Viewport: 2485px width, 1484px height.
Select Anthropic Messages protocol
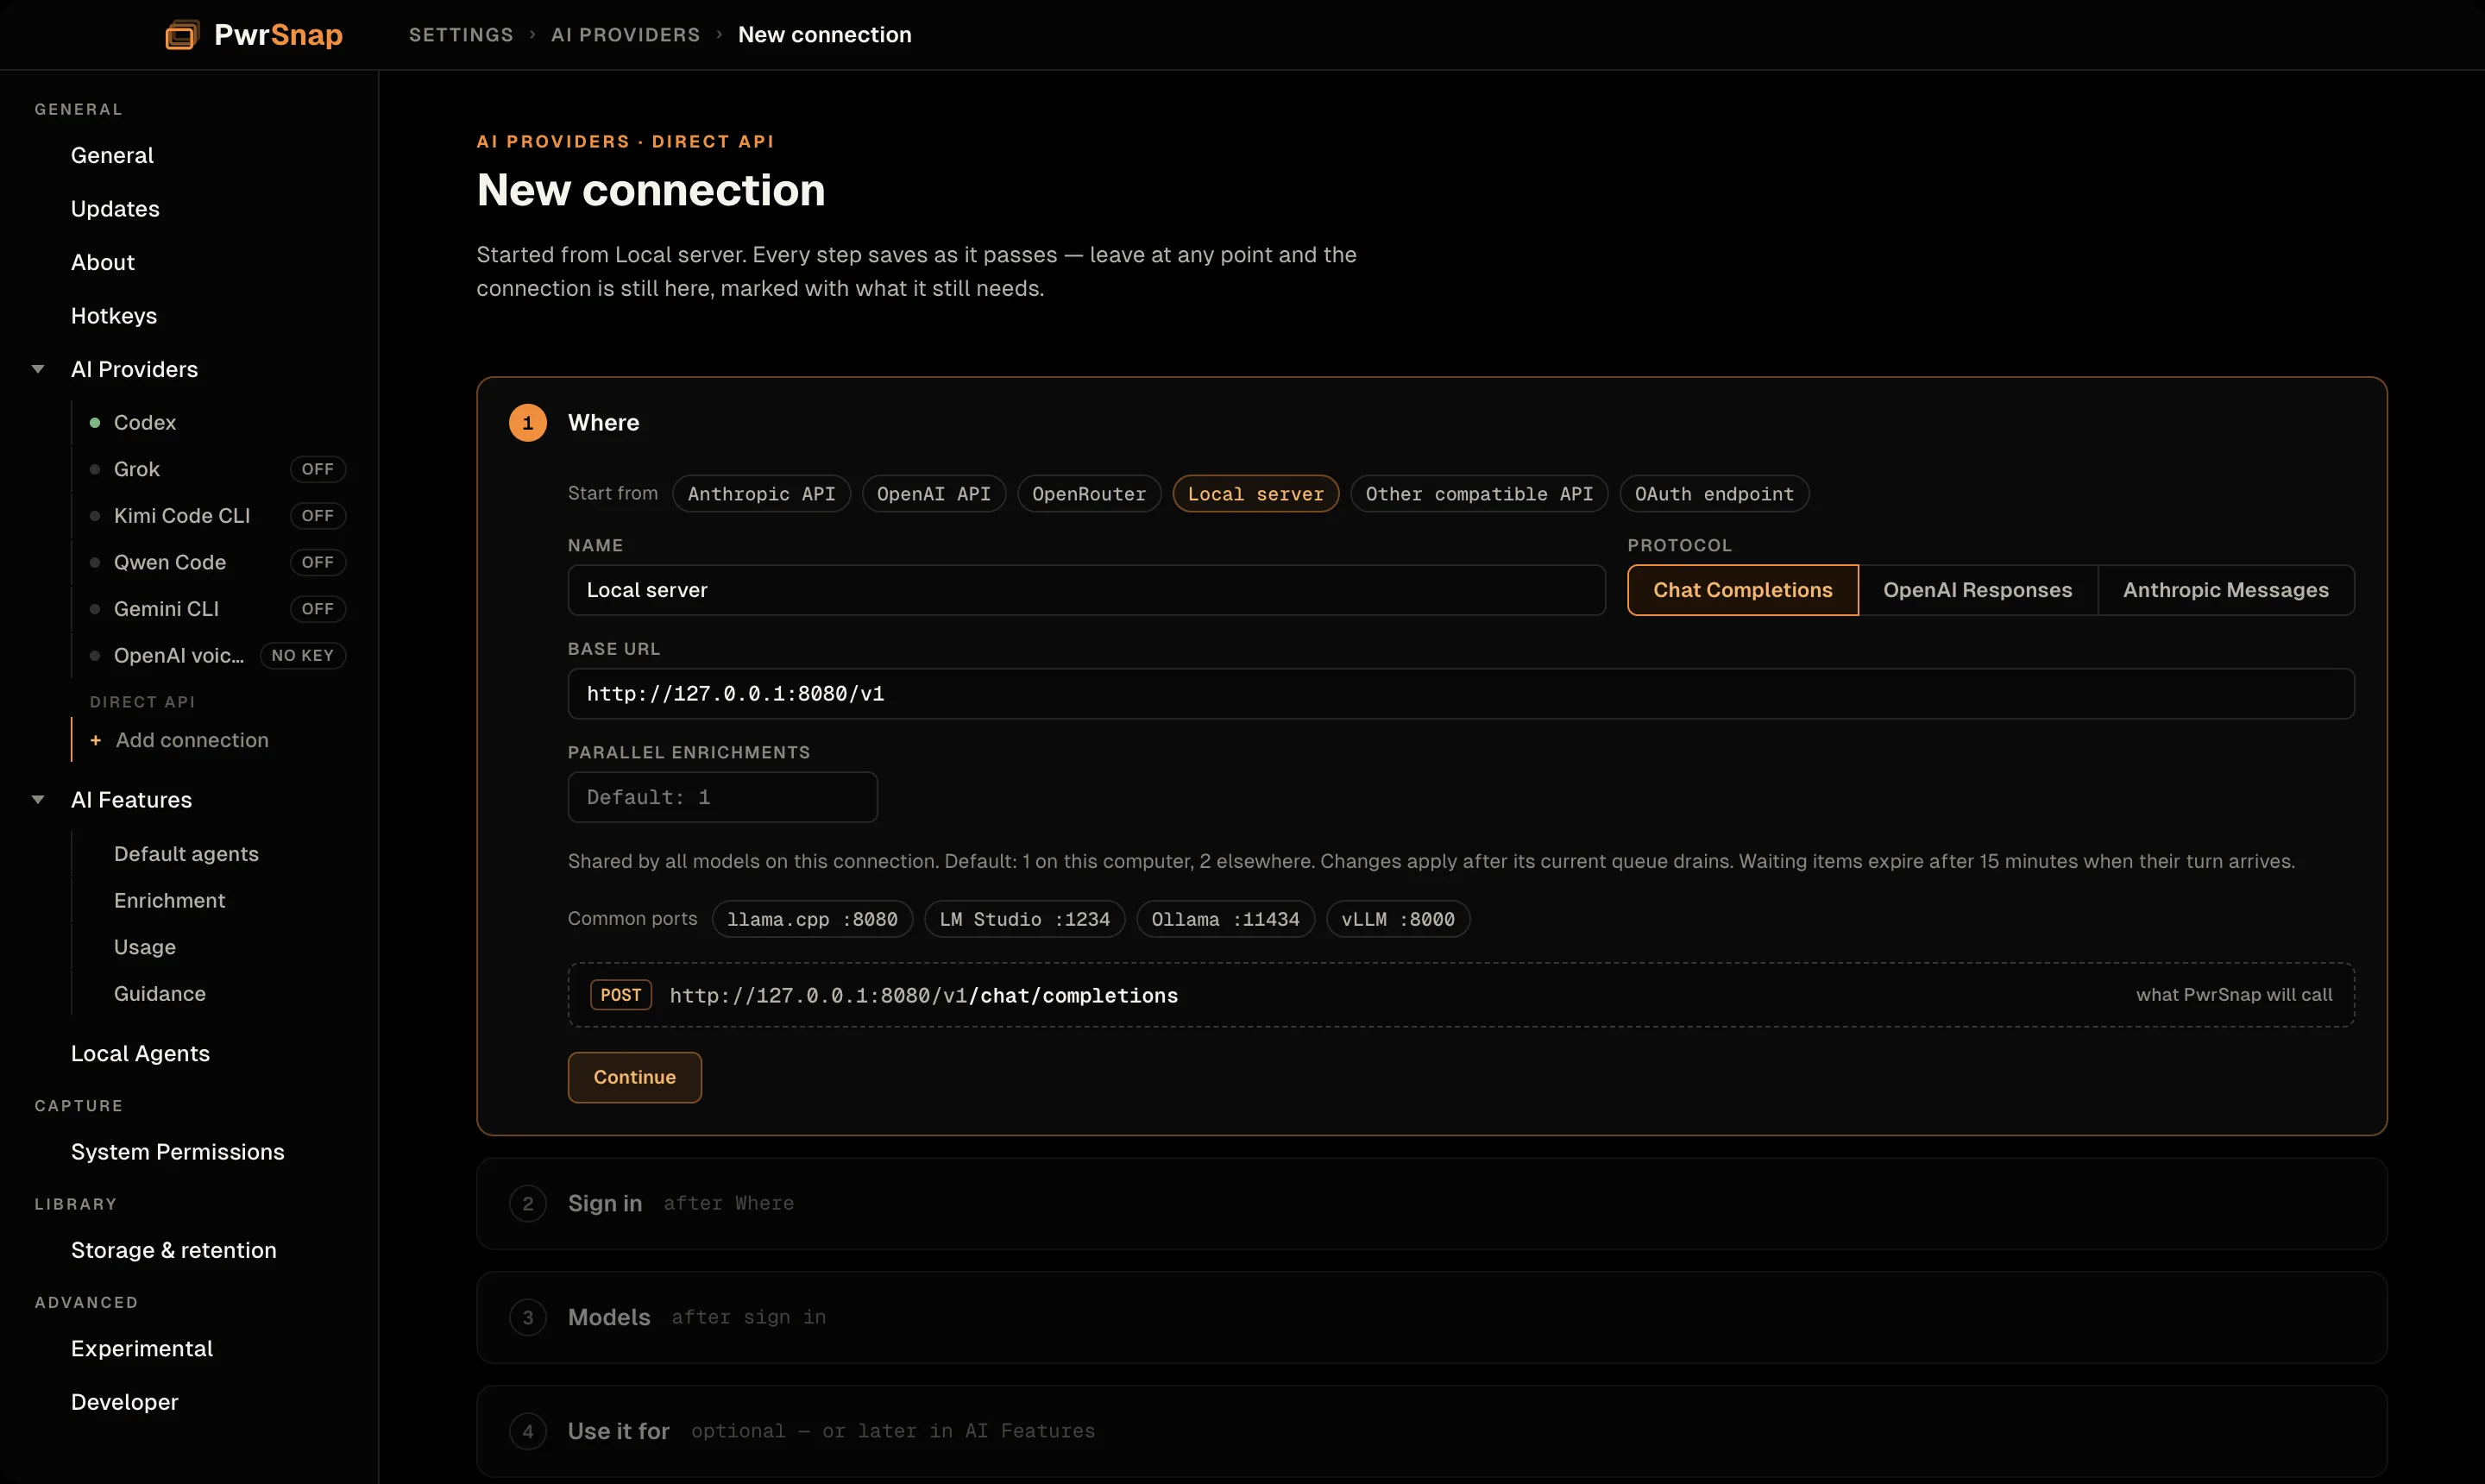click(2225, 590)
